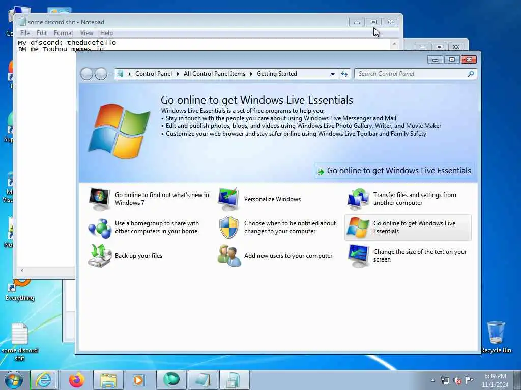Click the network tray icon
This screenshot has width=521, height=390.
coord(445,380)
